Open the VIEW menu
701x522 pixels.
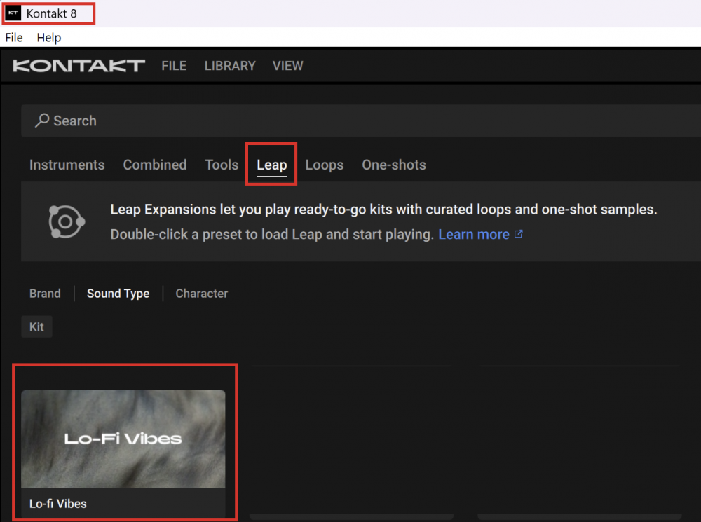pyautogui.click(x=288, y=66)
